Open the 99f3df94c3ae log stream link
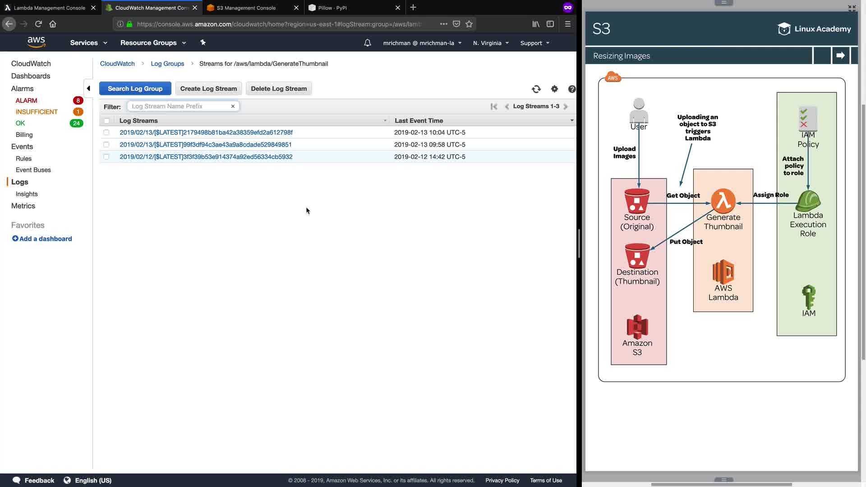866x487 pixels. pos(205,145)
